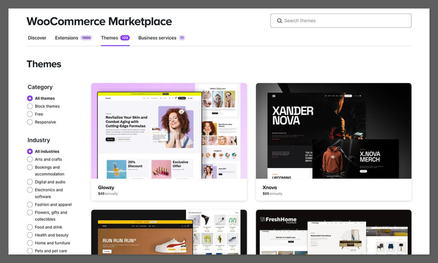Click the magnifier icon in search box
This screenshot has width=438, height=263.
click(279, 21)
